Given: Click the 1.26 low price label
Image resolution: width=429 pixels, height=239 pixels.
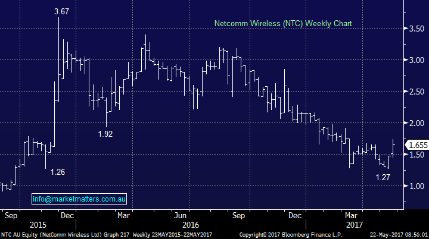Looking at the screenshot, I should 57,172.
